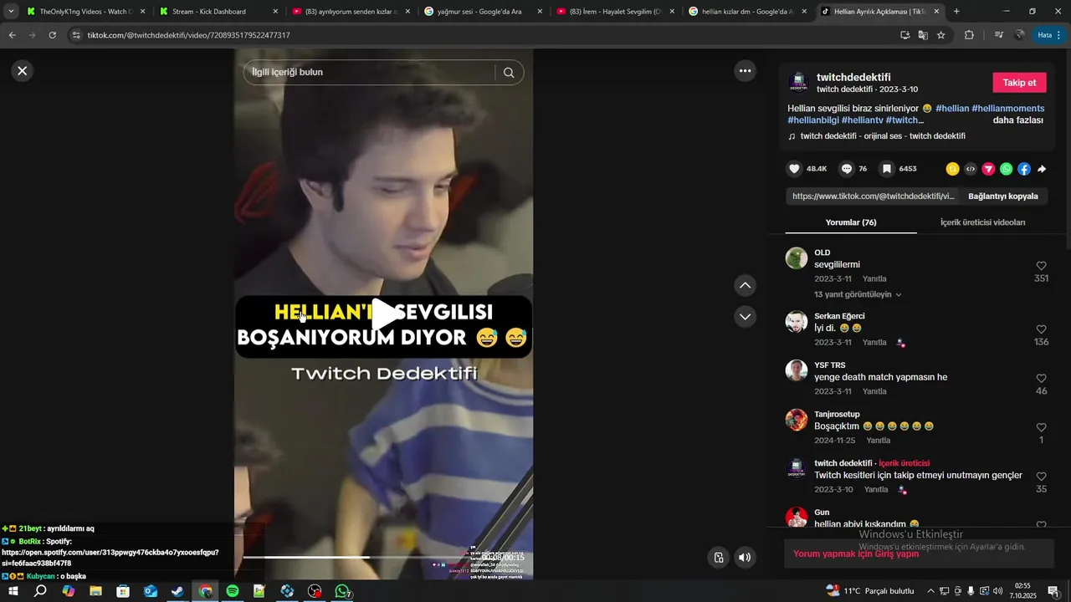Like Serkan Eğerci's comment
The image size is (1071, 602).
click(x=1041, y=329)
